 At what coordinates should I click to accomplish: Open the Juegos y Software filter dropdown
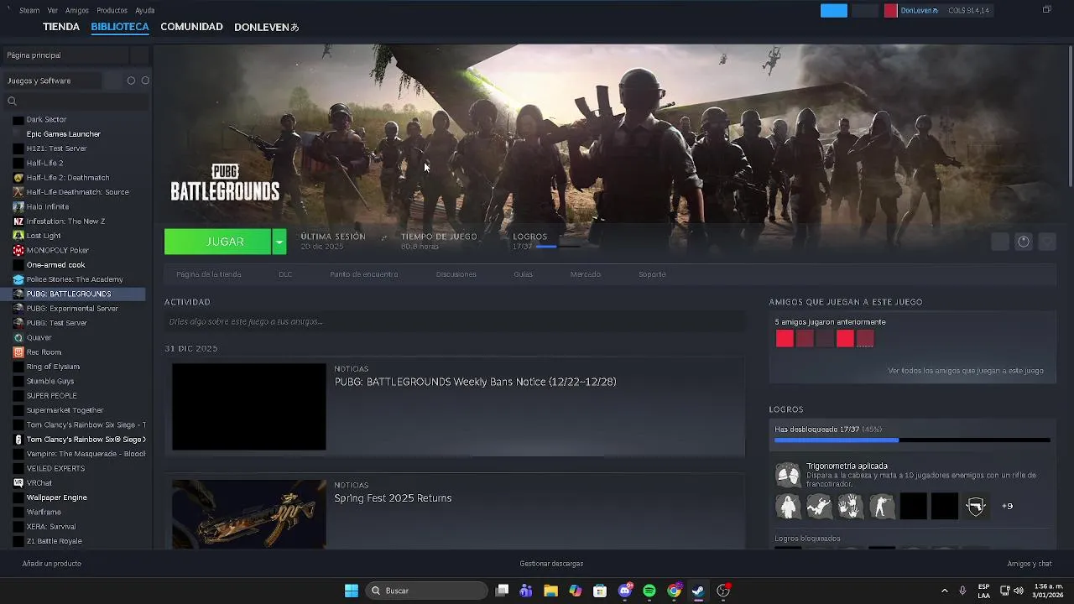coord(52,81)
